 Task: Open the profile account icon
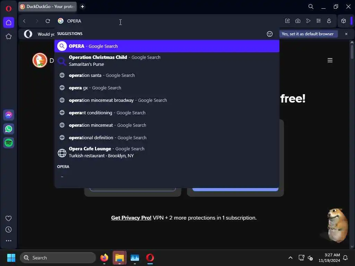point(329,21)
